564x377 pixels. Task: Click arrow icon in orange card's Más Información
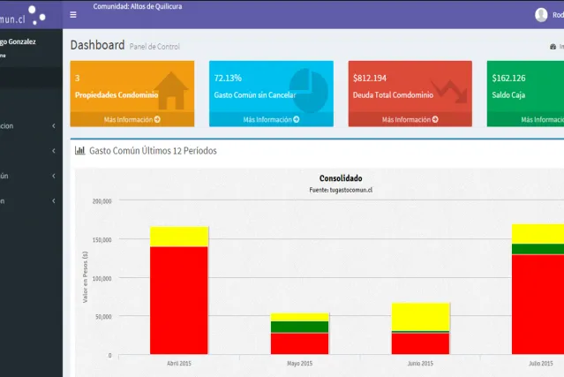coord(157,119)
